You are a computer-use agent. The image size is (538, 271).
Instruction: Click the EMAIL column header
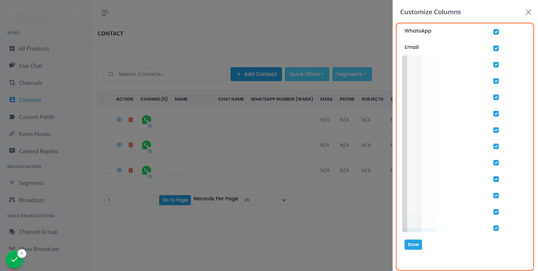(x=326, y=99)
